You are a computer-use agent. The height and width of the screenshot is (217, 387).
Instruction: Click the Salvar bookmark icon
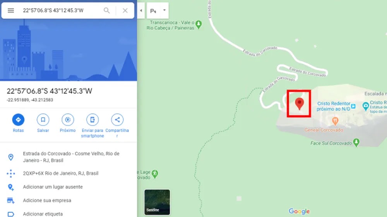click(43, 120)
